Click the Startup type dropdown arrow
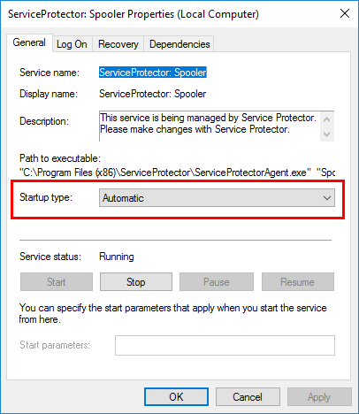This screenshot has height=414, width=359. pos(327,198)
